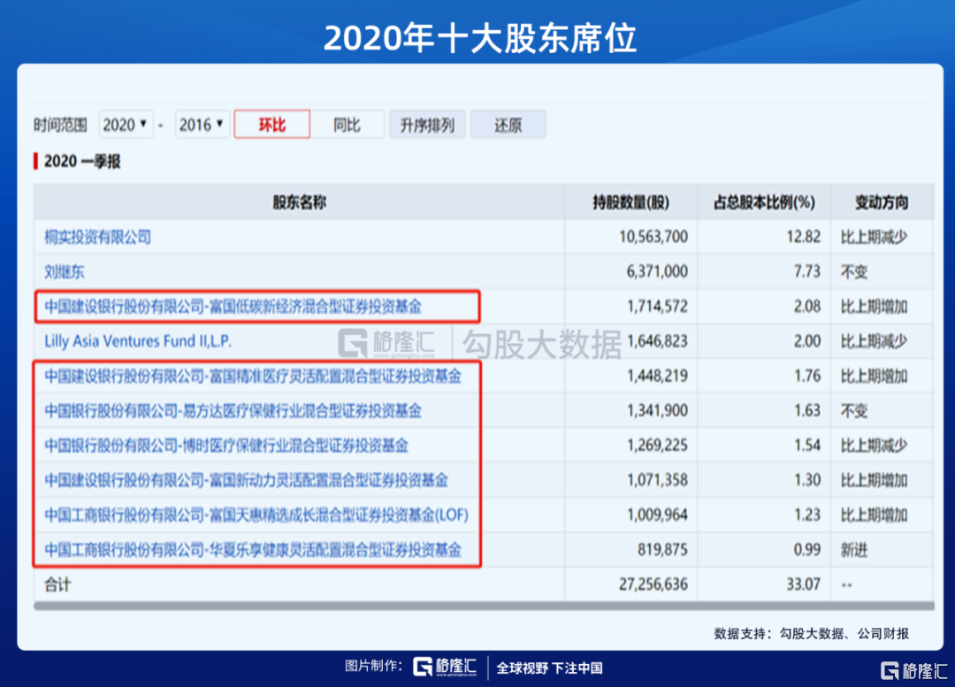The width and height of the screenshot is (955, 687).
Task: Click 新进 change status for 华夏乐享健康
Action: 854,550
